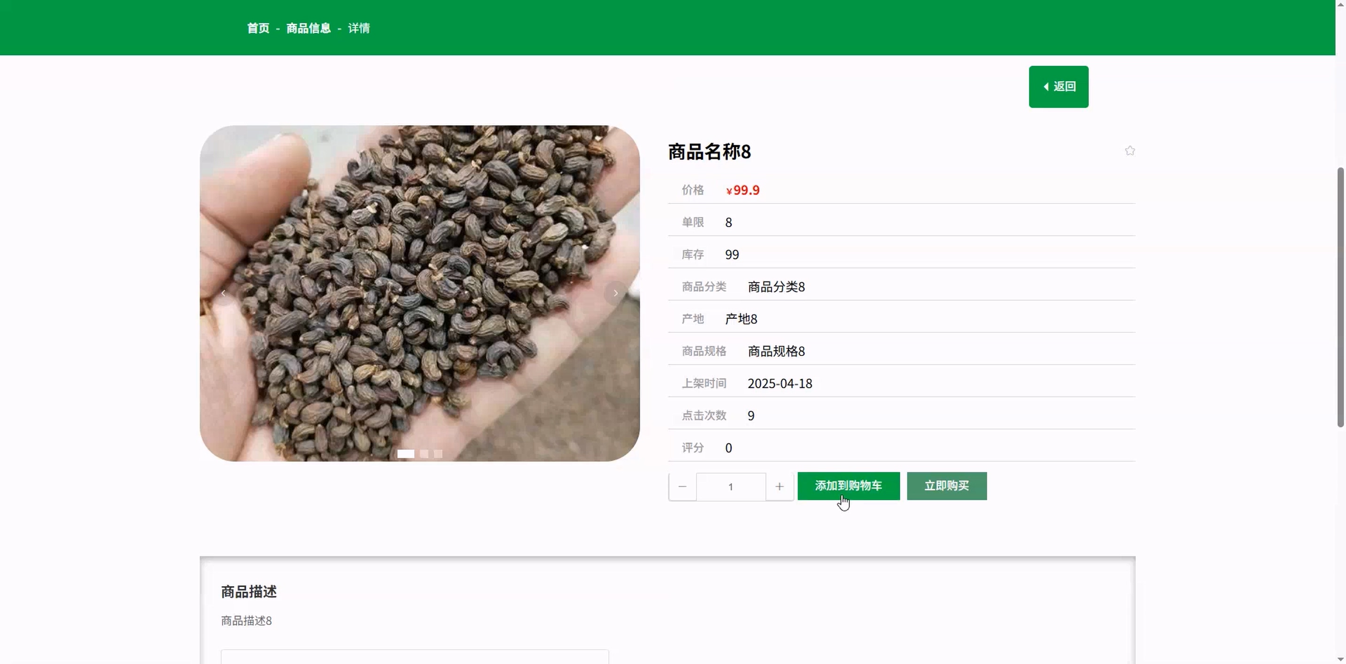This screenshot has width=1346, height=664.
Task: Click the favorite star icon
Action: point(1130,151)
